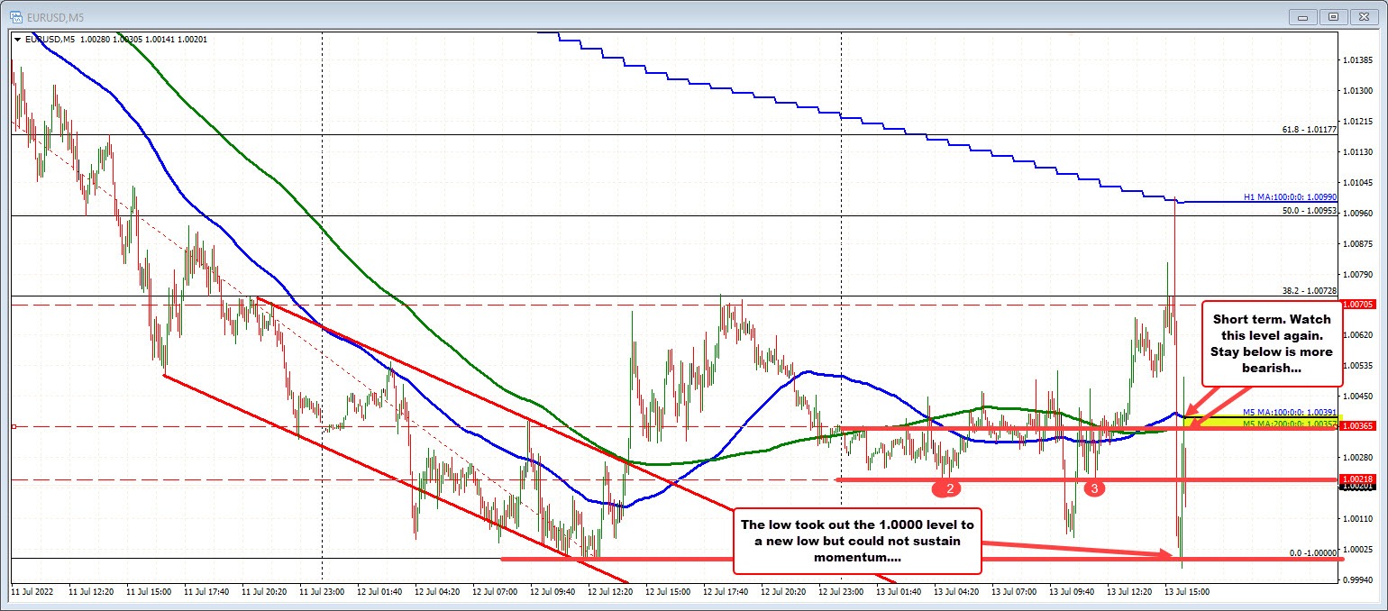Click the 12 Jul 04:20 time axis label
This screenshot has height=611, width=1388.
tap(437, 592)
